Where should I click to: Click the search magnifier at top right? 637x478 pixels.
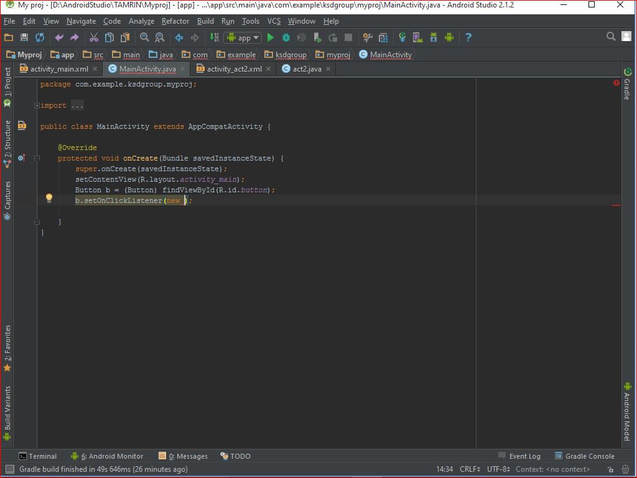(611, 37)
